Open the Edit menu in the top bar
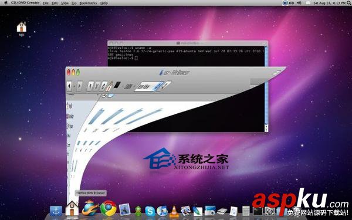The width and height of the screenshot is (352, 220). pyautogui.click(x=55, y=3)
